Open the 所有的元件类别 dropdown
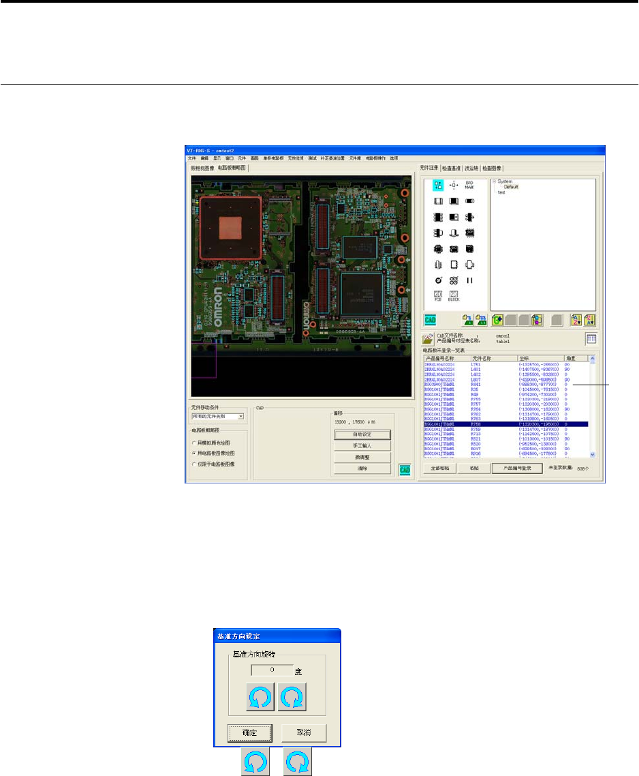 click(240, 416)
